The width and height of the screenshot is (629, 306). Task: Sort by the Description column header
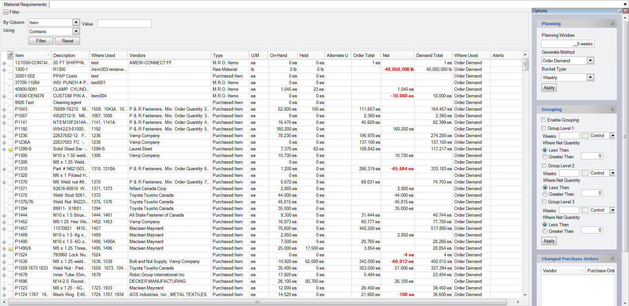70,55
